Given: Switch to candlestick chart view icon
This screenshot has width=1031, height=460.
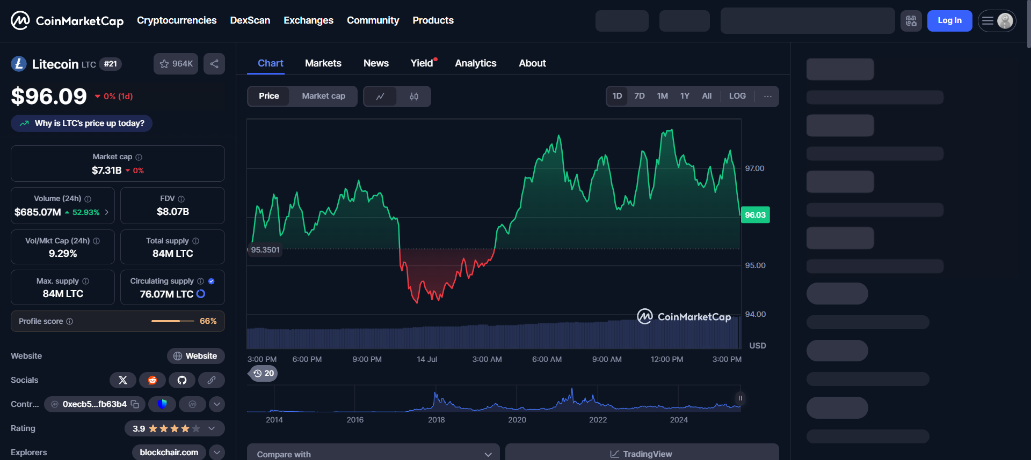Looking at the screenshot, I should [x=414, y=97].
